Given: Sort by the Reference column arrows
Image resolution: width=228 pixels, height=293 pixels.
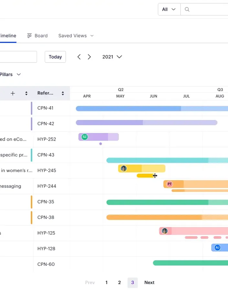Looking at the screenshot, I should 63,93.
